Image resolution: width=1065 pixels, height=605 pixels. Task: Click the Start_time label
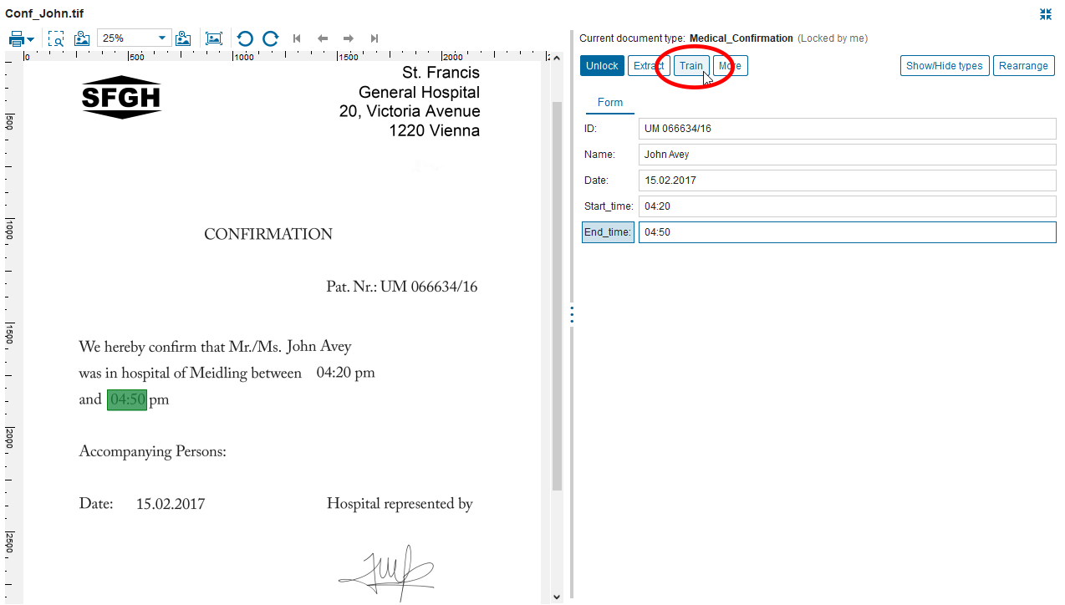(x=609, y=206)
